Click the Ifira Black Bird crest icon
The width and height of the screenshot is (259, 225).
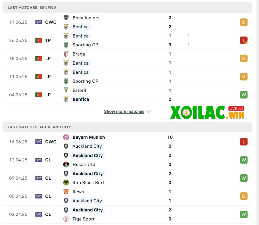point(66,183)
